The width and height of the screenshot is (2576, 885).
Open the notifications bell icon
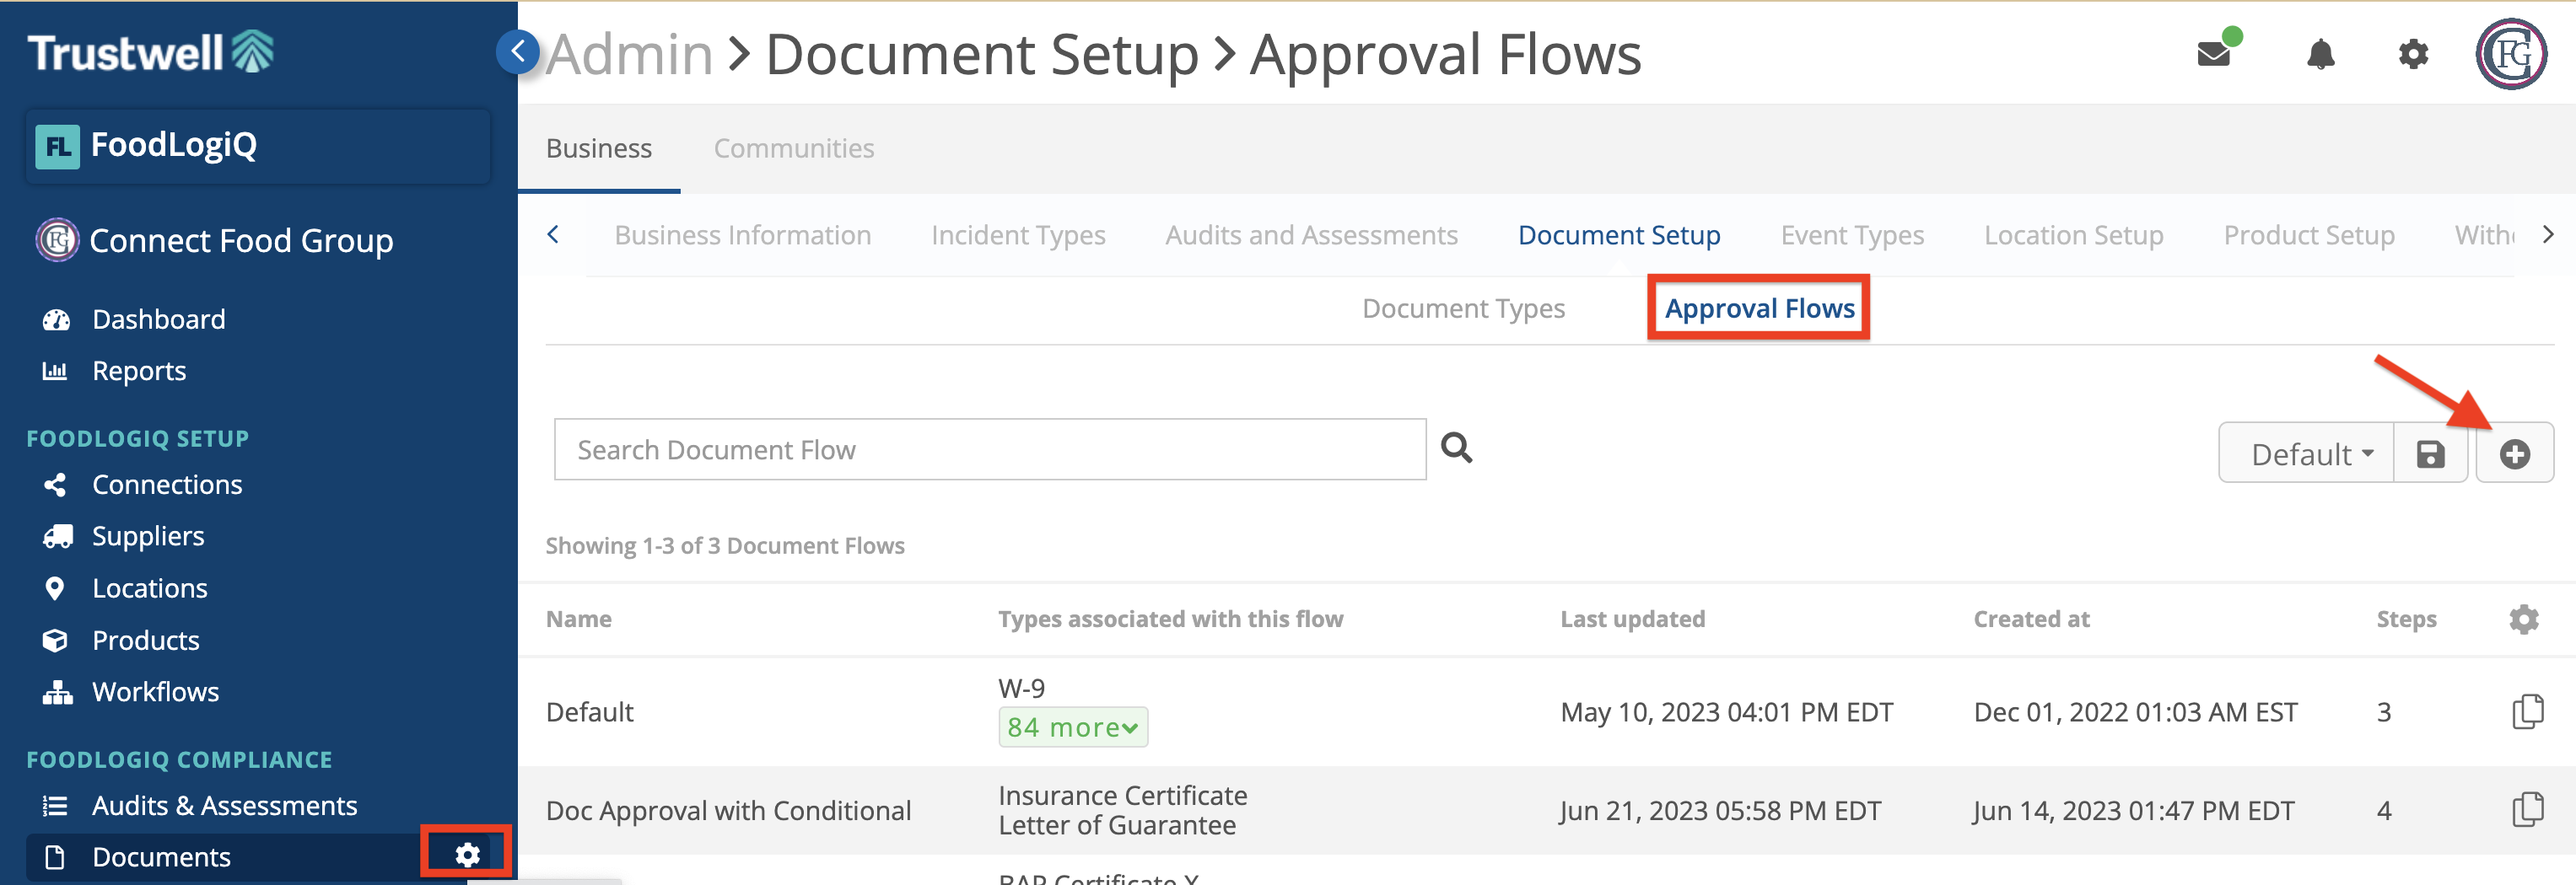pos(2320,54)
